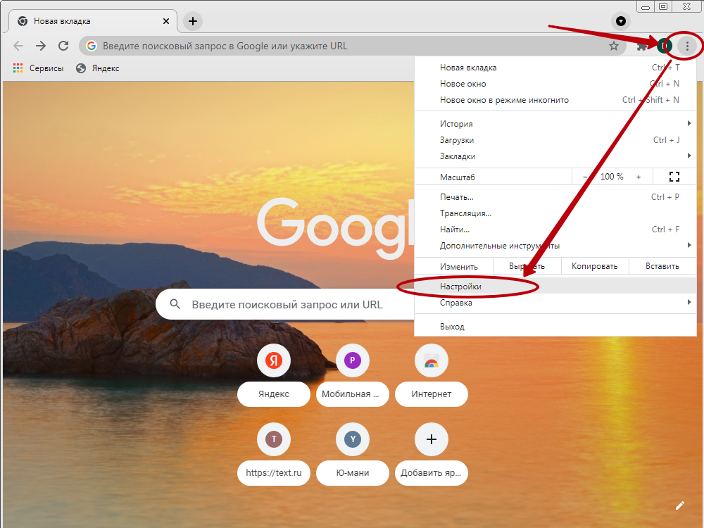Open the three-dot Chrome menu button
This screenshot has width=704, height=528.
click(x=687, y=46)
